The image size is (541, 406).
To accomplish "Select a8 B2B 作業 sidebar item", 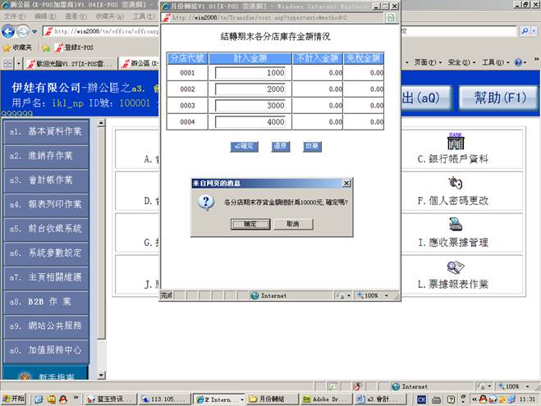I will pyautogui.click(x=47, y=301).
